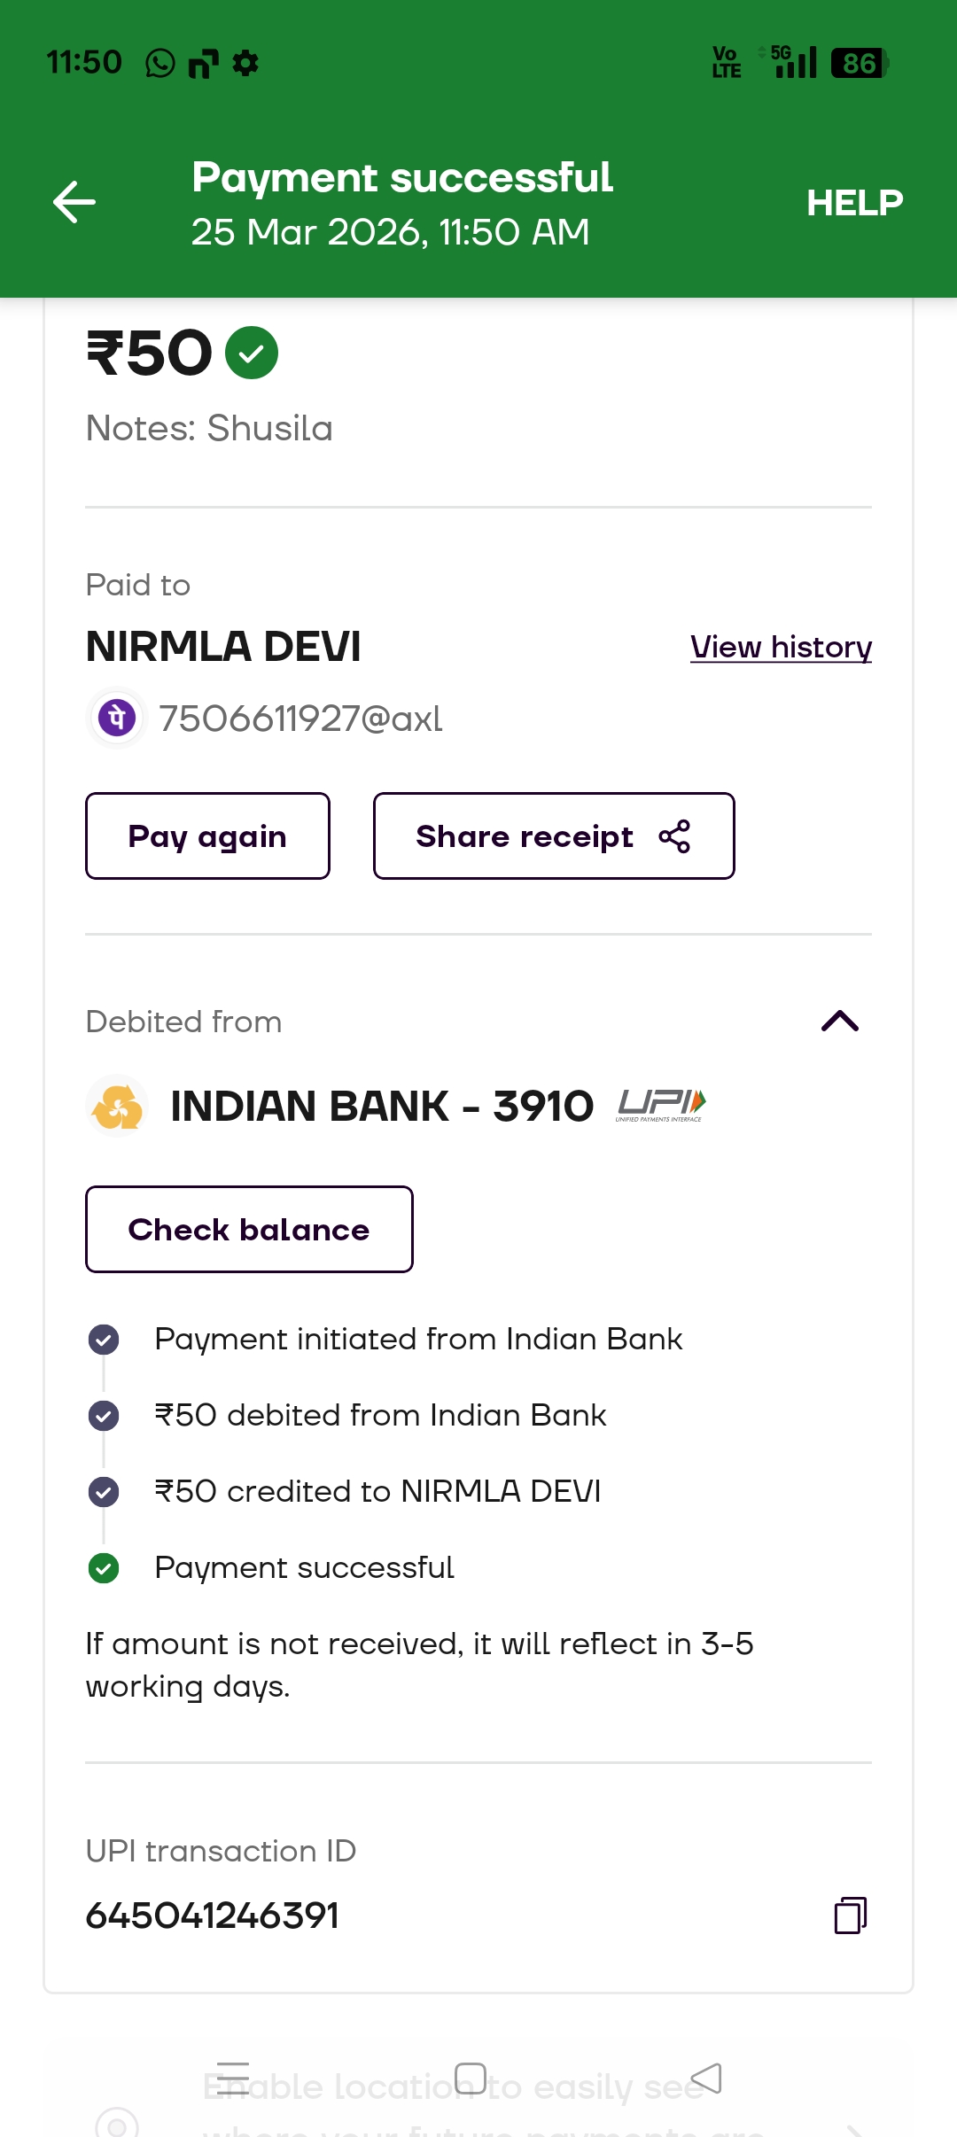This screenshot has height=2137, width=957.
Task: Tap the back arrow in the header
Action: (x=74, y=202)
